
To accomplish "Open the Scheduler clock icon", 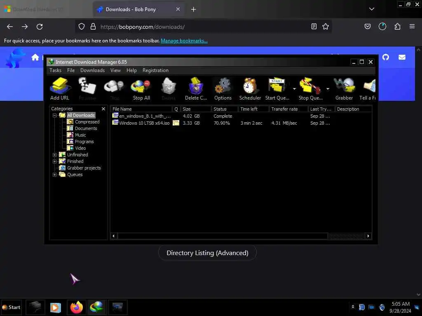I will click(250, 89).
